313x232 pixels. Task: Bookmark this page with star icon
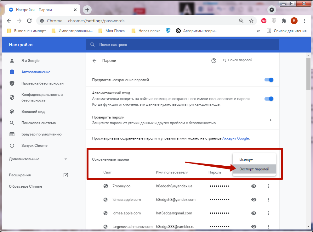[x=251, y=21]
